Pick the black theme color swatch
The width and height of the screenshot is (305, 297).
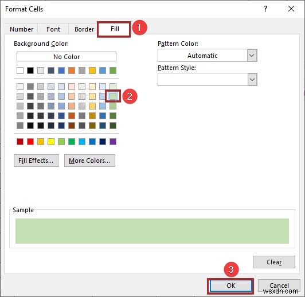30,71
